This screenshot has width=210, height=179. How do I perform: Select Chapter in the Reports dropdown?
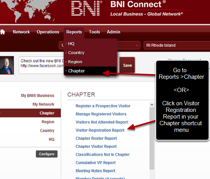pos(91,71)
